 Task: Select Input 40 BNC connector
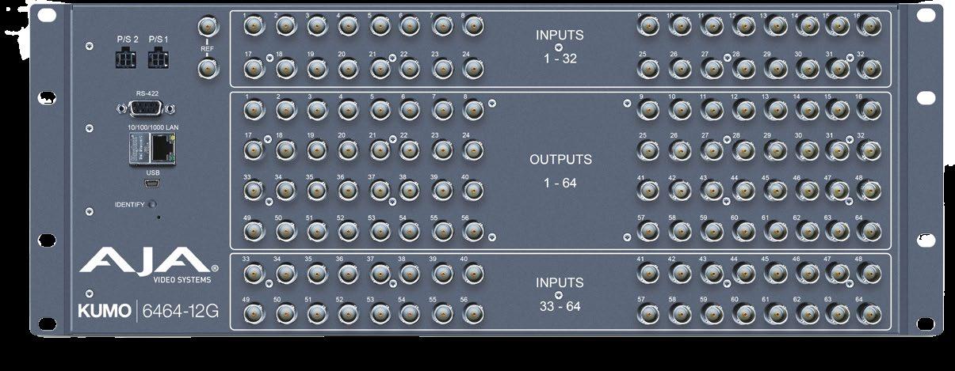tap(473, 273)
